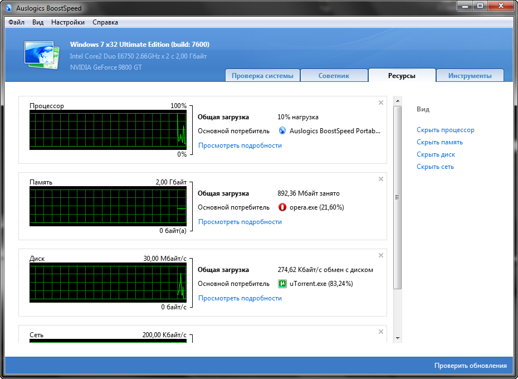This screenshot has width=518, height=379.
Task: Open the Настройки menu
Action: coord(68,22)
